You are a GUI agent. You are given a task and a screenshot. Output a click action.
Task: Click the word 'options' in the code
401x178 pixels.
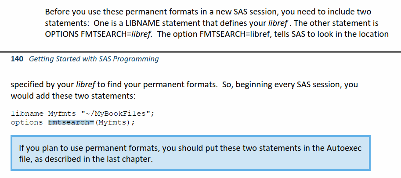point(27,122)
